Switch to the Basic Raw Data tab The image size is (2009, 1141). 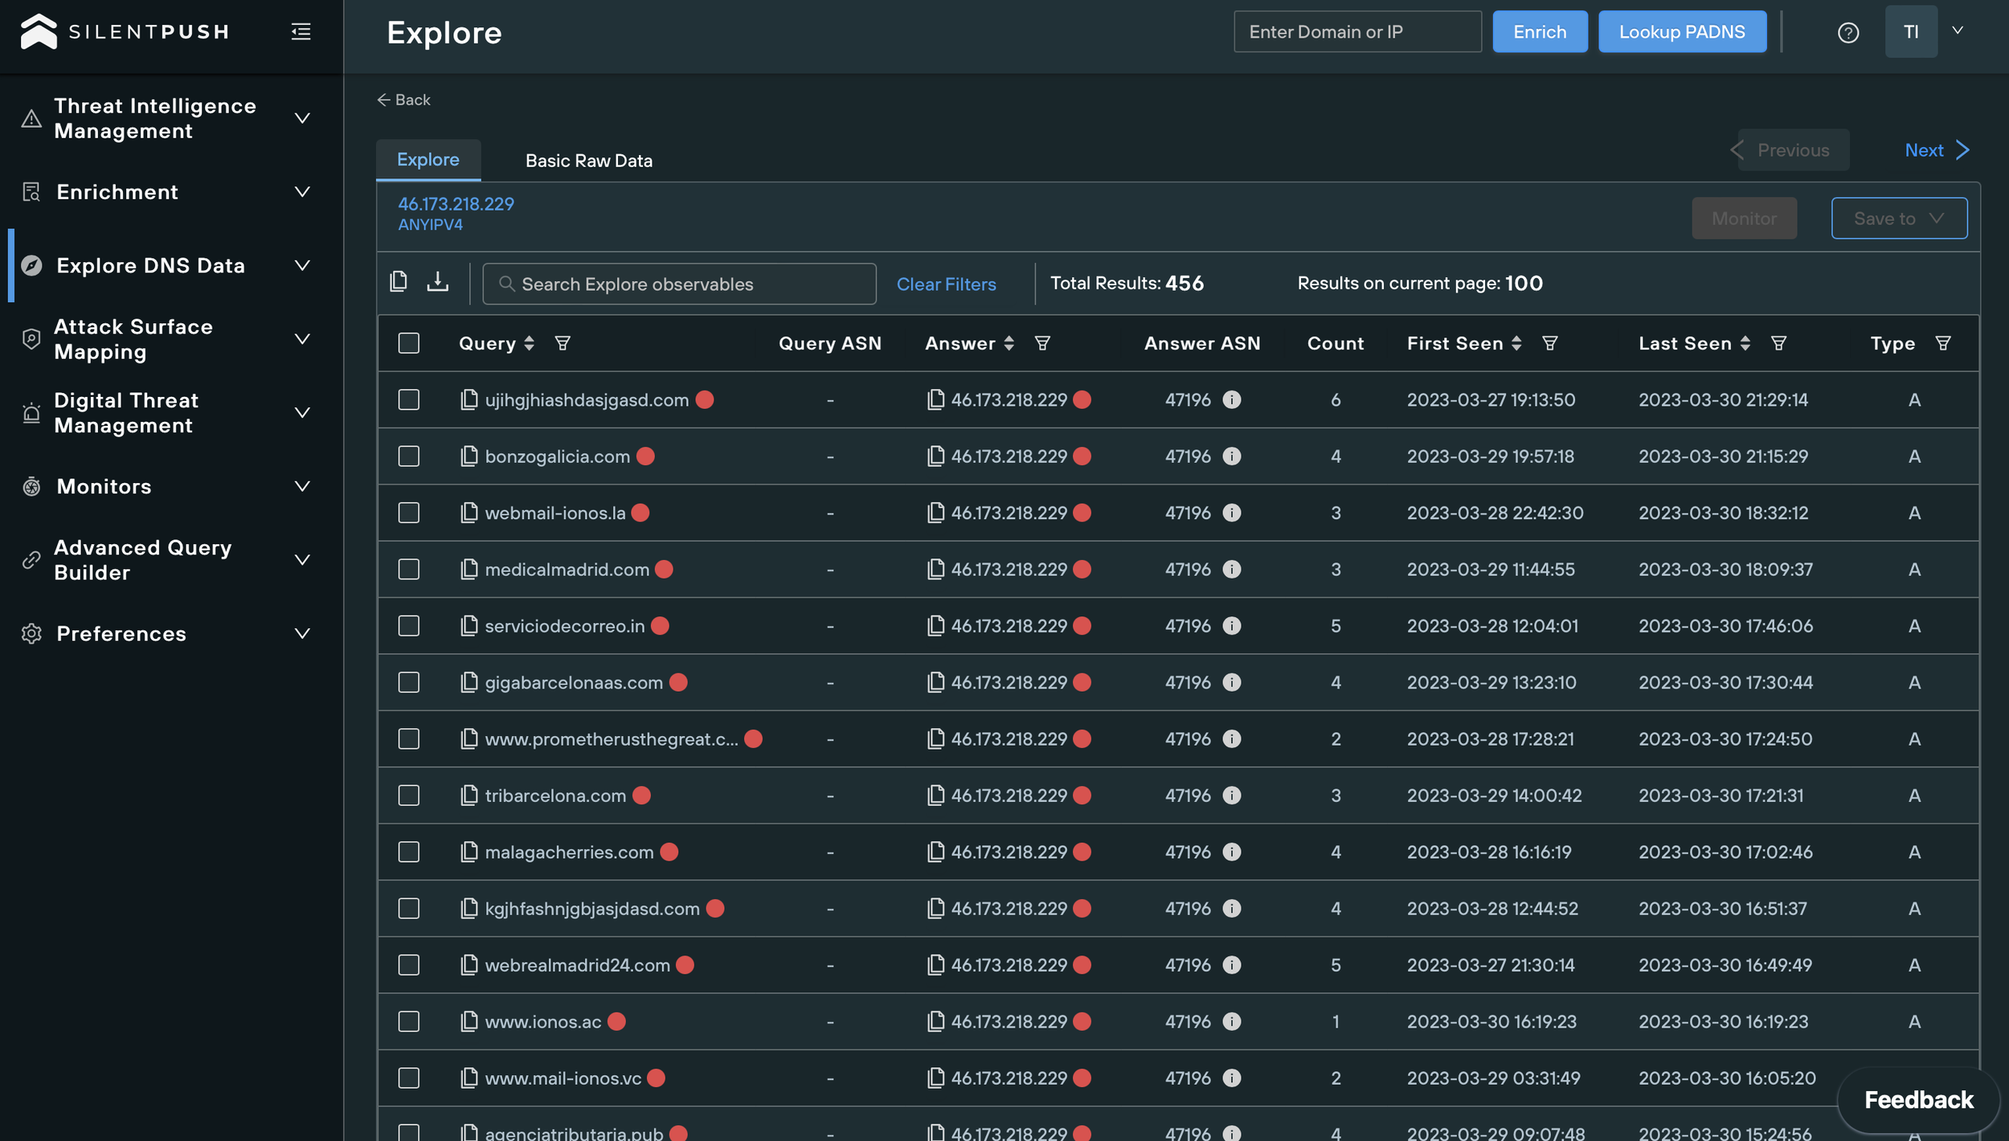click(x=589, y=160)
